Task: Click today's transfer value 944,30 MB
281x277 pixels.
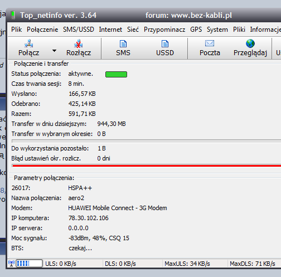Action: coord(112,124)
